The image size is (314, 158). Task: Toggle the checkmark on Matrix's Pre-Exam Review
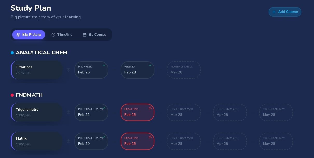(104, 137)
